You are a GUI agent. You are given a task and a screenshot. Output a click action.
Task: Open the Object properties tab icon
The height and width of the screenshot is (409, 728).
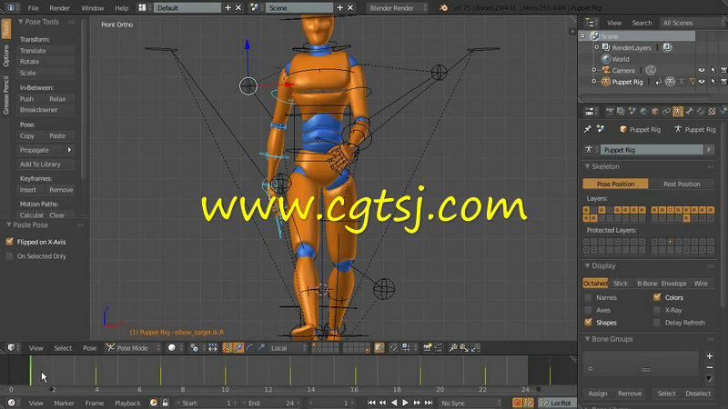pyautogui.click(x=655, y=112)
